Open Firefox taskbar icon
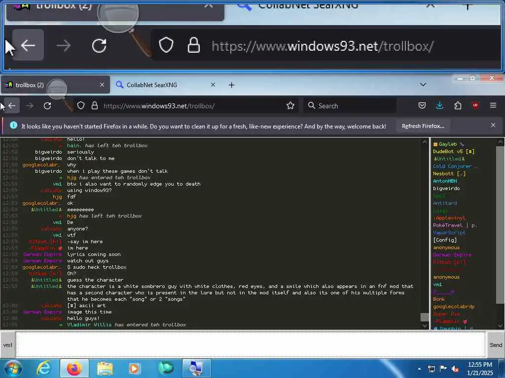Image resolution: width=505 pixels, height=378 pixels. [x=74, y=368]
